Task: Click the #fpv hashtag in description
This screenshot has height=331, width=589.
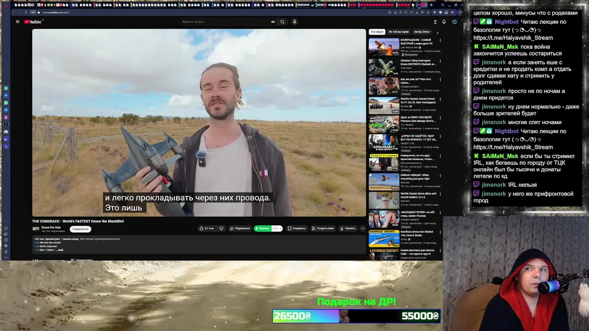Action: pos(82,239)
